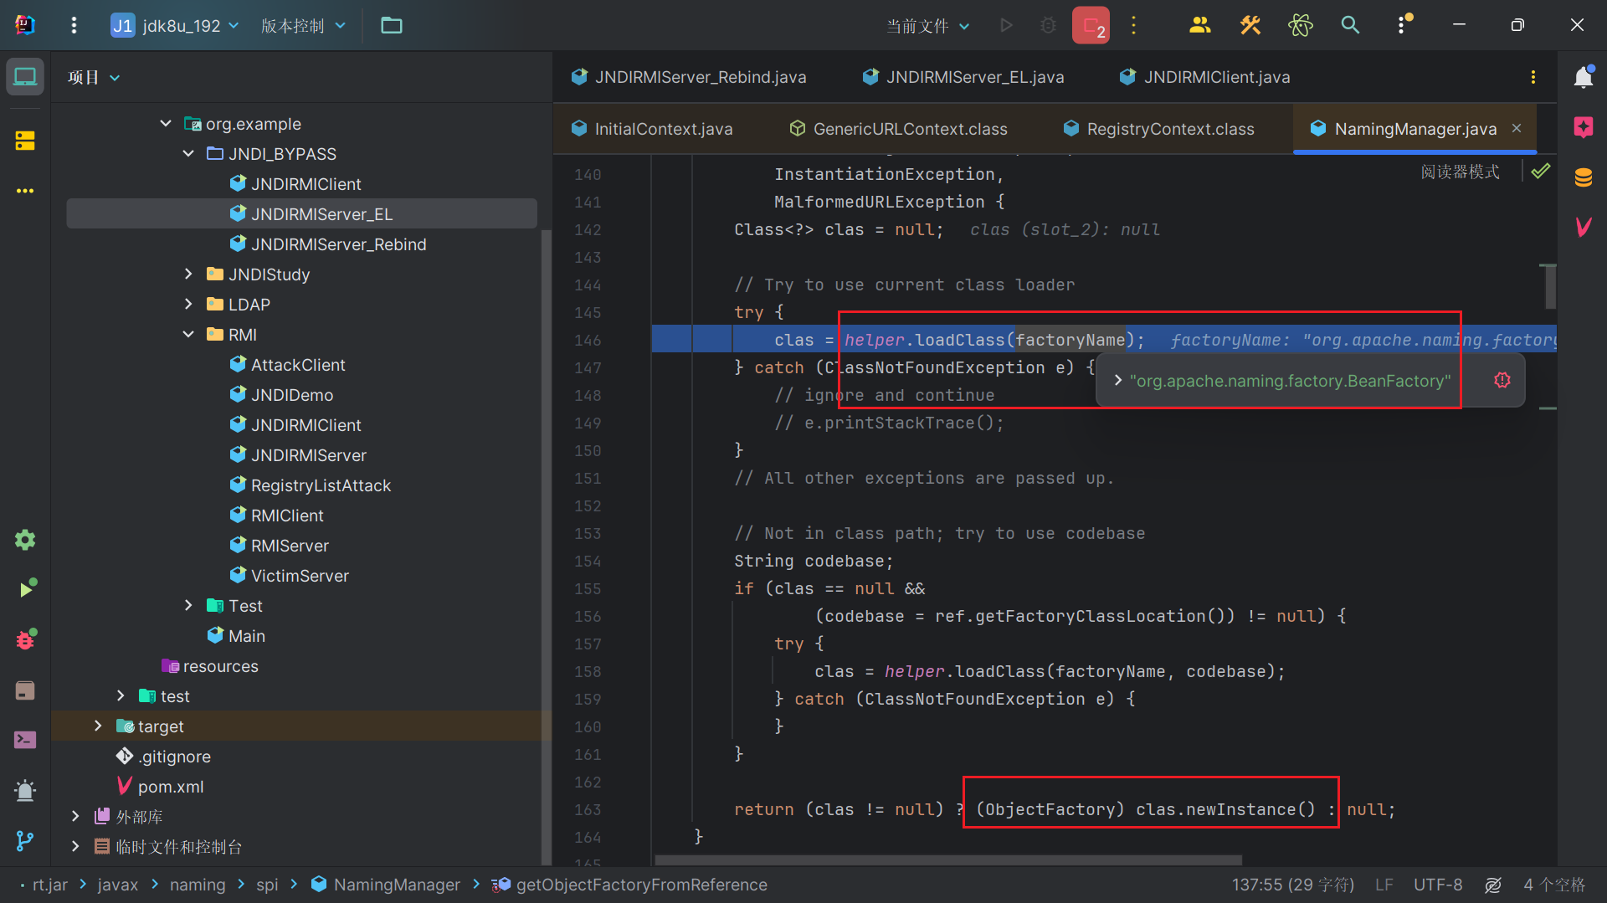This screenshot has width=1607, height=903.
Task: Open the Notifications bell panel
Action: tap(1583, 78)
